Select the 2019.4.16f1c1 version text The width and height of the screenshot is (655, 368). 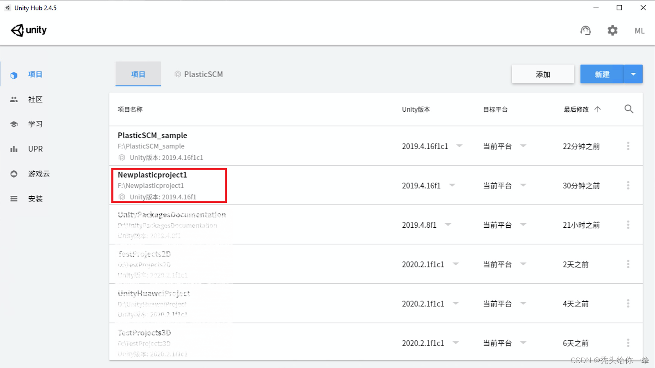click(425, 146)
